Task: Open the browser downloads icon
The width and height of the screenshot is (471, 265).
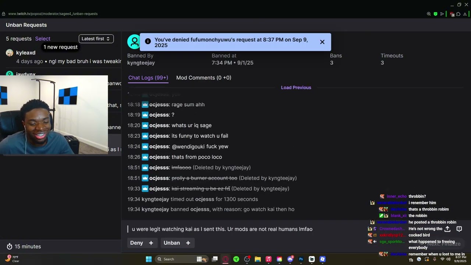Action: coord(465,14)
